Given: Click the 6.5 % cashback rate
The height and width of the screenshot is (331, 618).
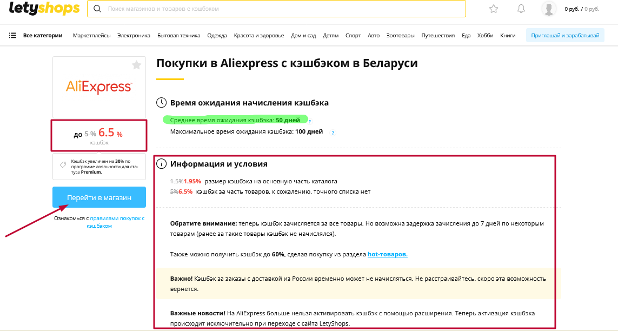Looking at the screenshot, I should (x=110, y=133).
